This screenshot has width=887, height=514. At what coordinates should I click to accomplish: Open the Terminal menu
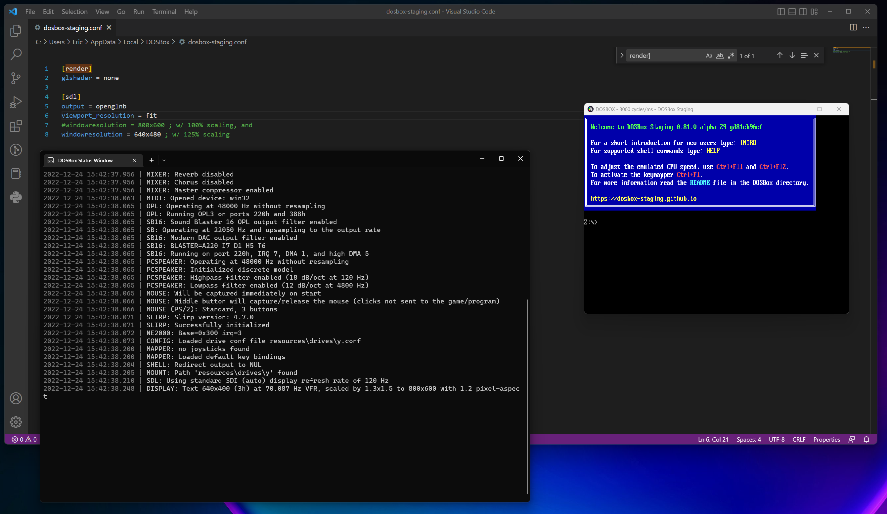click(164, 11)
